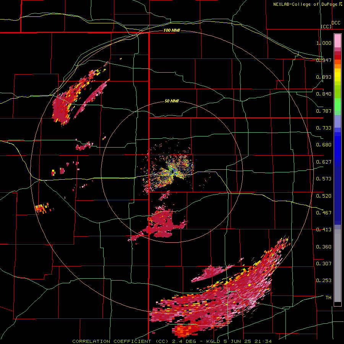Click the 50 NMI range ring label
344x344 pixels.
(172, 101)
